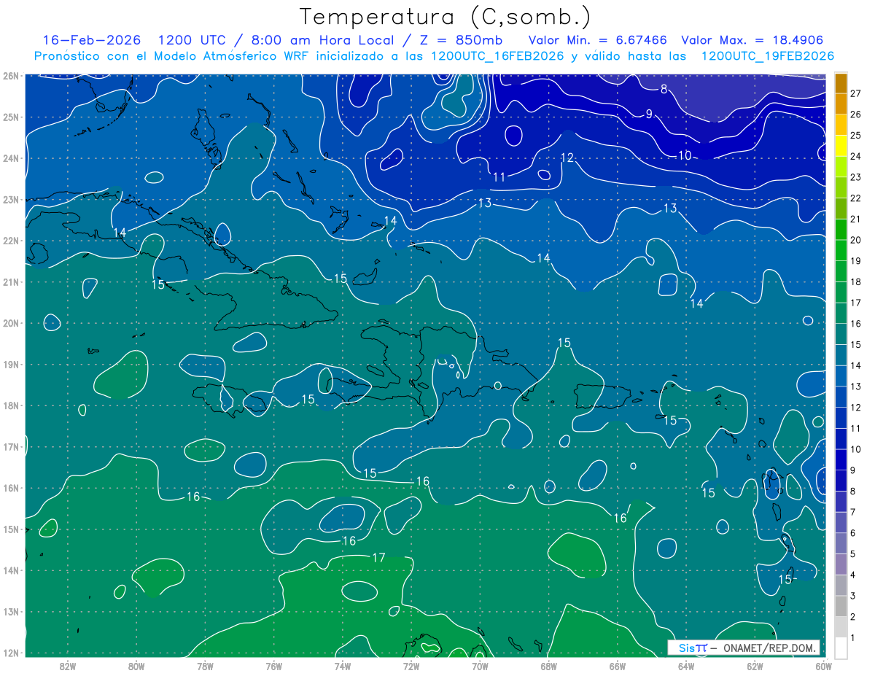Image resolution: width=875 pixels, height=676 pixels.
Task: Click the contour label 17 on the map
Action: pos(378,558)
